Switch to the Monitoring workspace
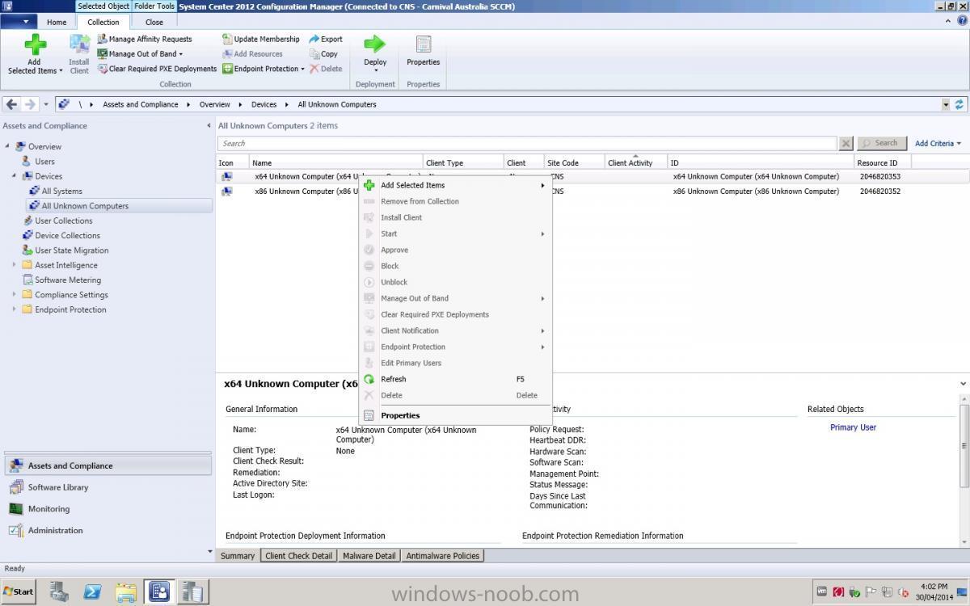This screenshot has height=606, width=970. [x=108, y=509]
